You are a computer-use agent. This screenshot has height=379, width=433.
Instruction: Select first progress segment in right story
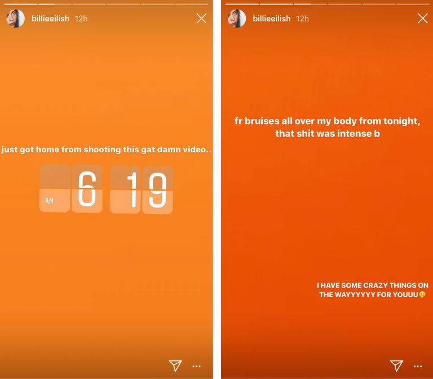242,4
